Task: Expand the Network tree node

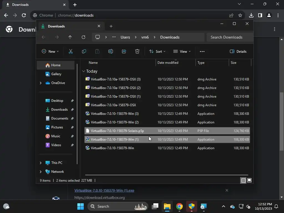Action: [x=40, y=172]
